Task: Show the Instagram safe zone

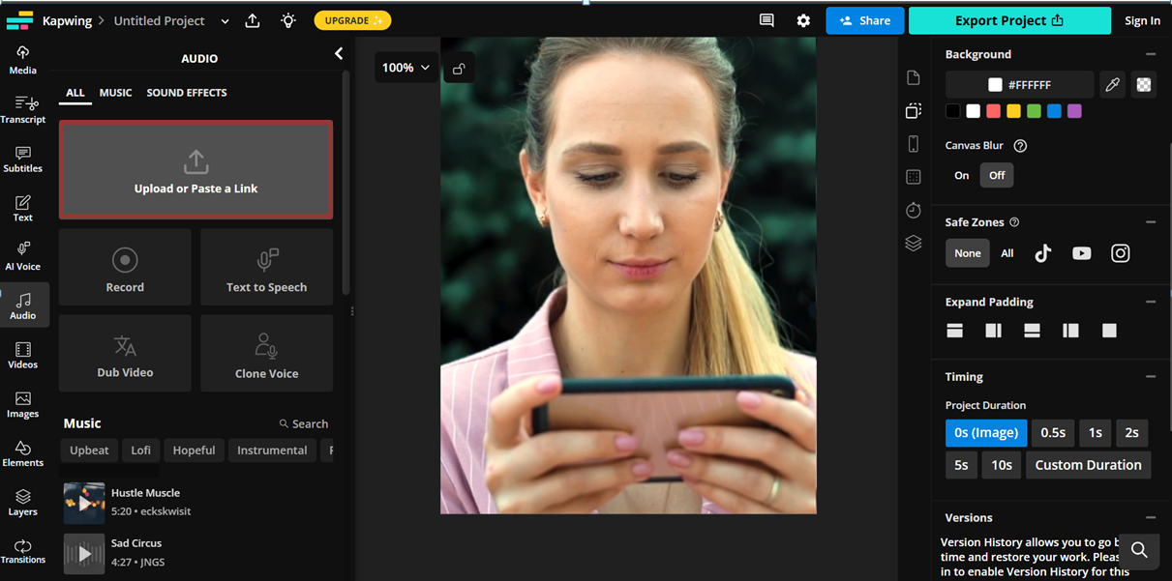Action: [x=1120, y=253]
